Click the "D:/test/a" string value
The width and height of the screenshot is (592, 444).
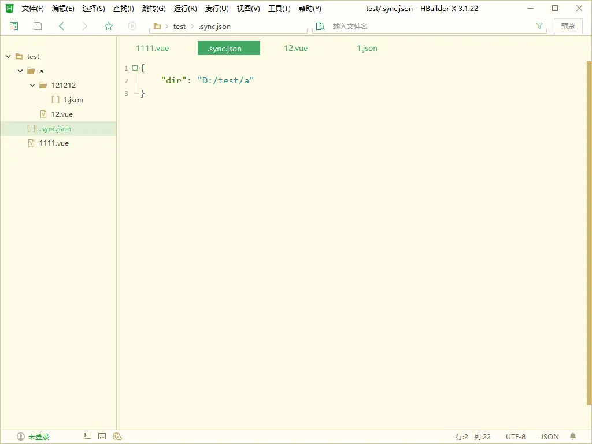tap(226, 80)
